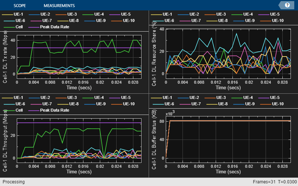This screenshot has height=186, width=298.
Task: Expand the quick access arrow beside help
Action: [281, 5]
